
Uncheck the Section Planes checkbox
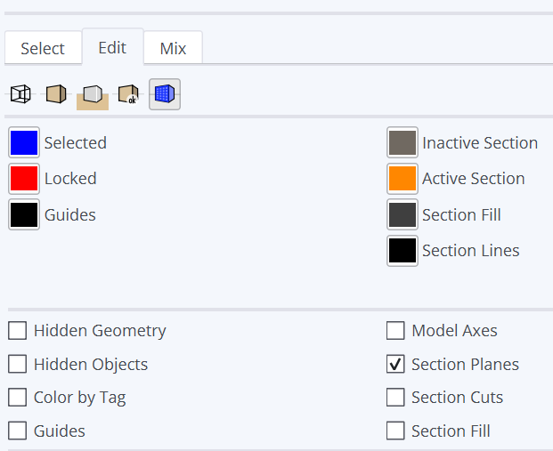395,364
